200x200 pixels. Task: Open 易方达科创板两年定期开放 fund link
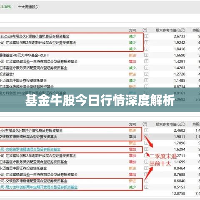(x=39, y=187)
